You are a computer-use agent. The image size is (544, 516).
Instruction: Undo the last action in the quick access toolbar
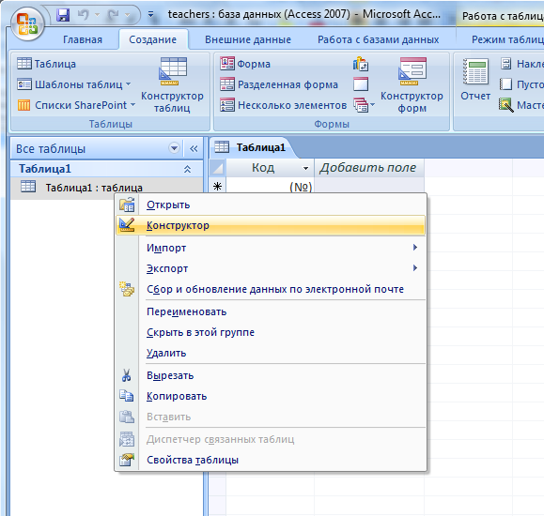[x=84, y=15]
